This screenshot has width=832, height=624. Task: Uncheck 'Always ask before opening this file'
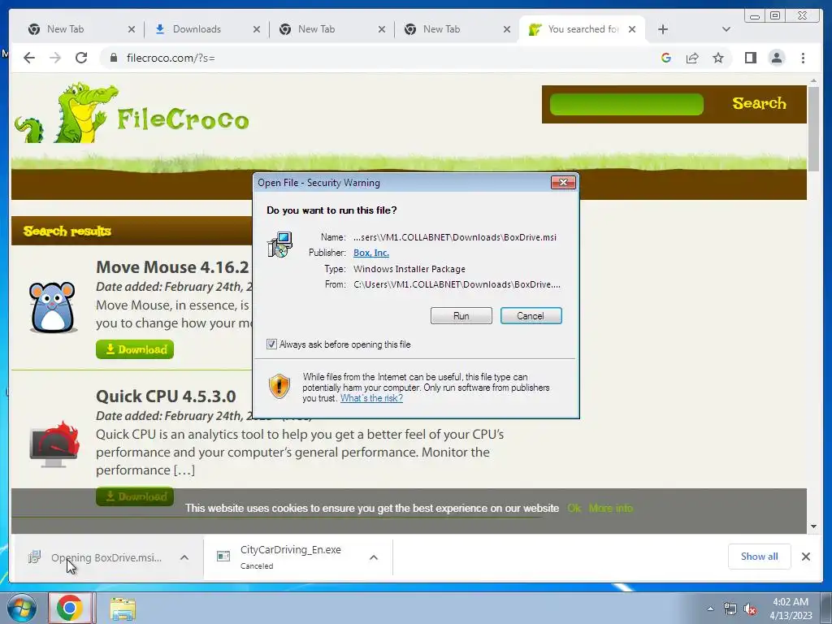point(271,344)
